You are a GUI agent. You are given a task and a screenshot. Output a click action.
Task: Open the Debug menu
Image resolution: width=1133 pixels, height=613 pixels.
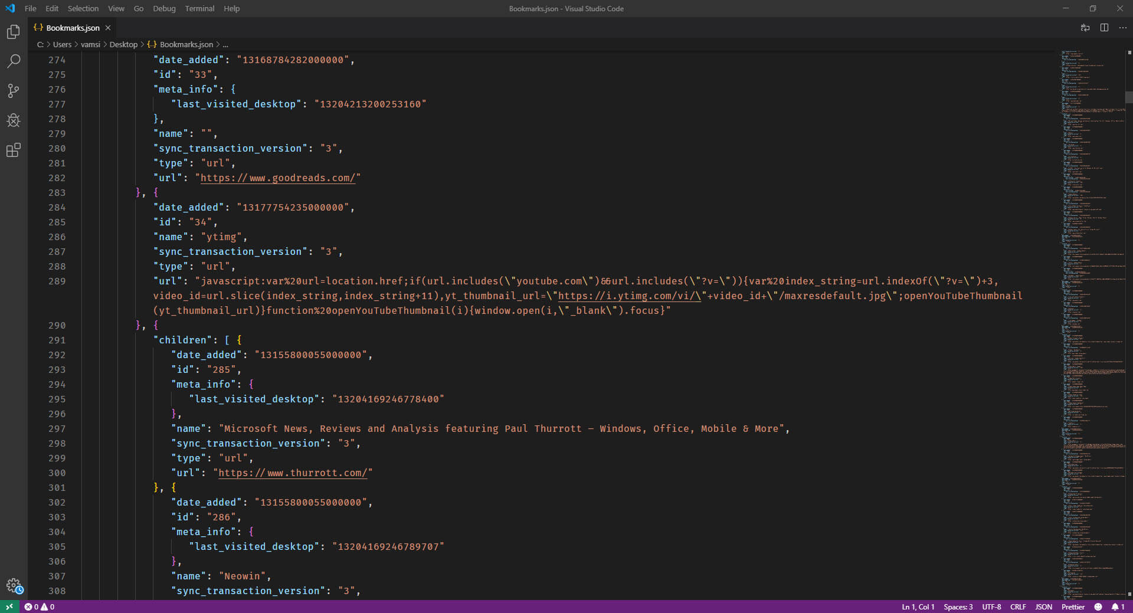164,8
